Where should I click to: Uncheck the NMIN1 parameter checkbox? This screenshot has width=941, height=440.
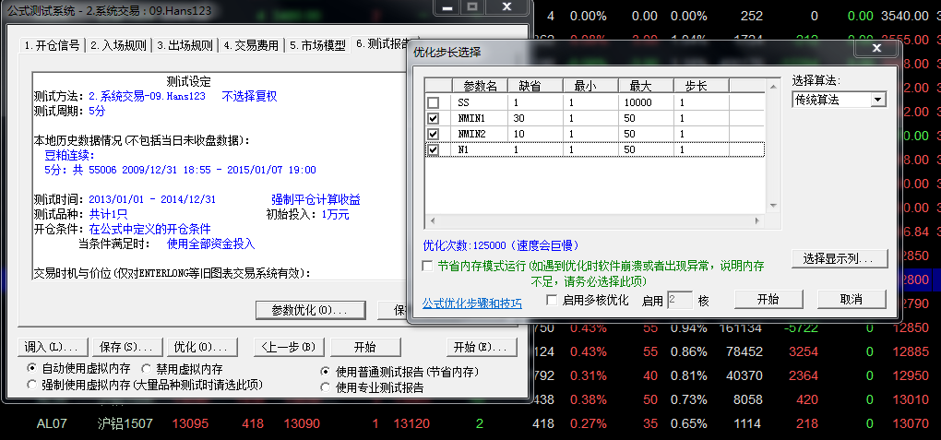tap(434, 118)
